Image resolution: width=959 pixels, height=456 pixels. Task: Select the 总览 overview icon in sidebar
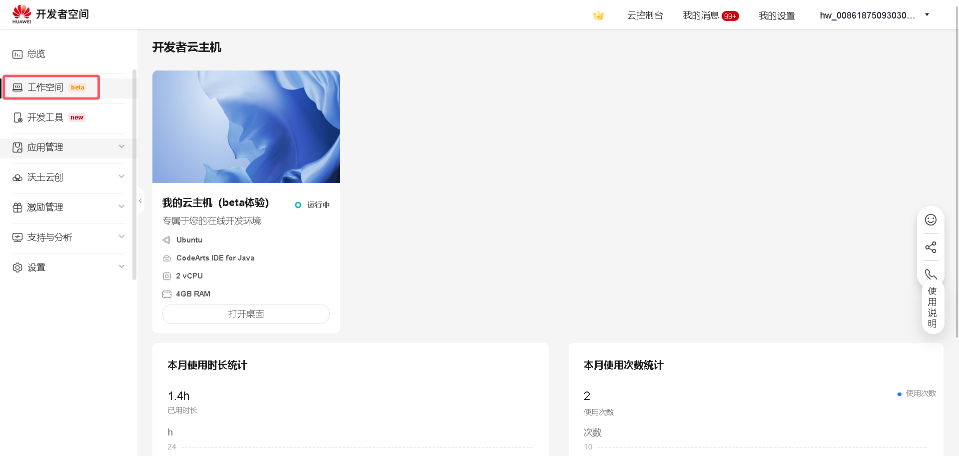pos(35,54)
